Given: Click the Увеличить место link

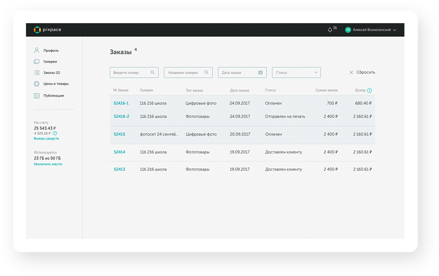Looking at the screenshot, I should (x=48, y=164).
